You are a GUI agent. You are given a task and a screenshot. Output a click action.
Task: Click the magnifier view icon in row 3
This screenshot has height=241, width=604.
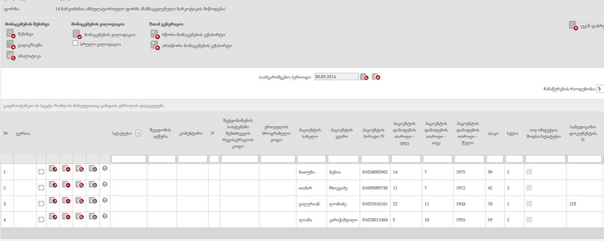tap(80, 202)
